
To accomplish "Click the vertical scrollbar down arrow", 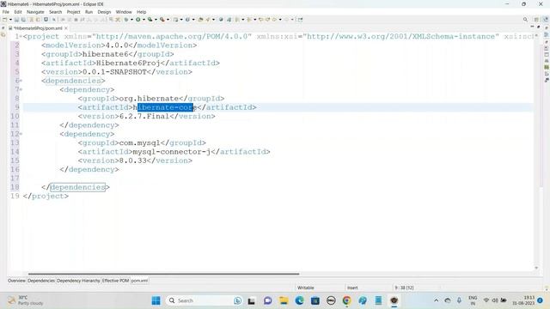I will [536, 268].
